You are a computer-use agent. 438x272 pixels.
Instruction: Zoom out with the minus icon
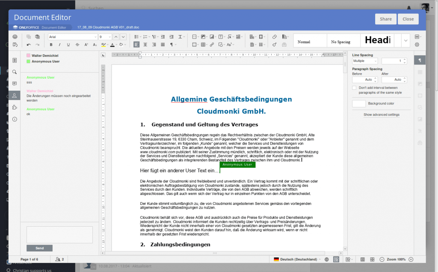pyautogui.click(x=382, y=260)
